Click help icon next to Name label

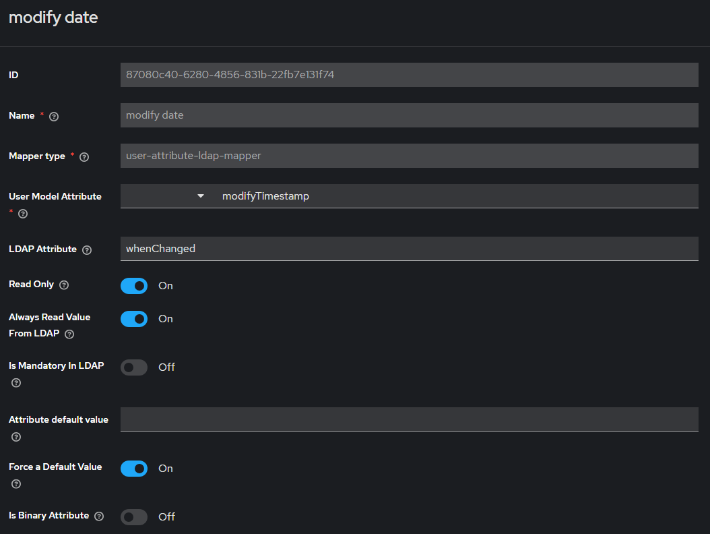point(54,116)
